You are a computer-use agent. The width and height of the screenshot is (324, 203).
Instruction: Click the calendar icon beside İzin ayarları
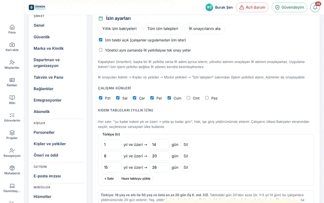click(x=101, y=18)
